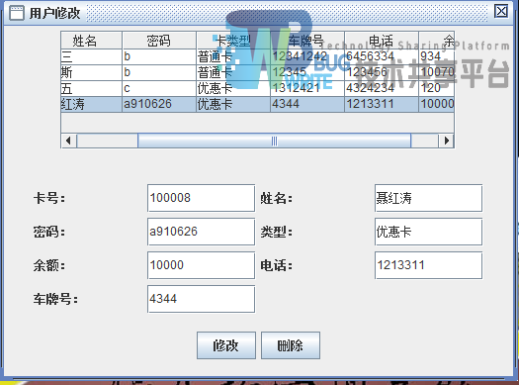Click password cell c in 五 row
Screen dimensions: 519x385
coord(159,88)
